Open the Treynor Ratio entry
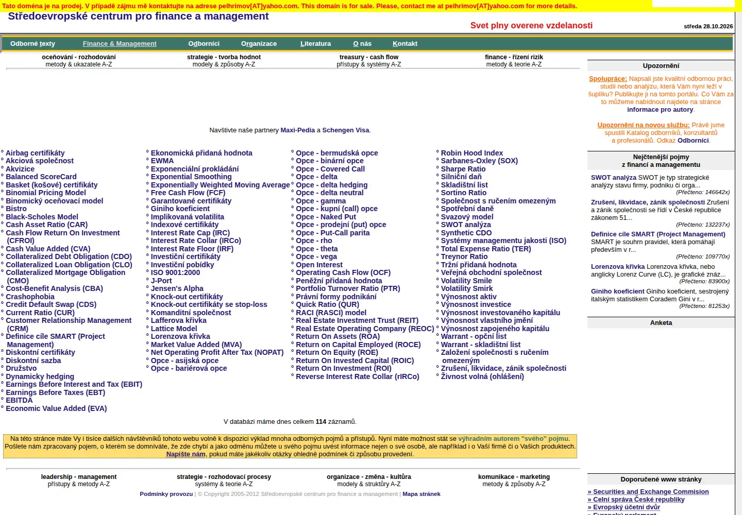The width and height of the screenshot is (742, 515). coord(464,256)
